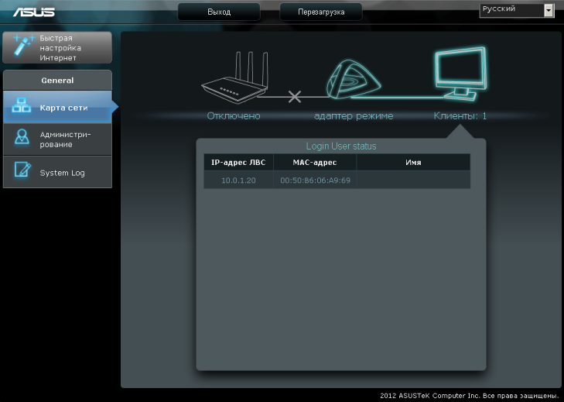Click the network map icon in sidebar
This screenshot has width=564, height=402.
pyautogui.click(x=21, y=105)
